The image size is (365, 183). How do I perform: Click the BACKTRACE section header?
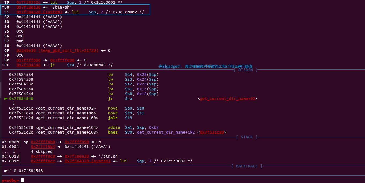247,166
